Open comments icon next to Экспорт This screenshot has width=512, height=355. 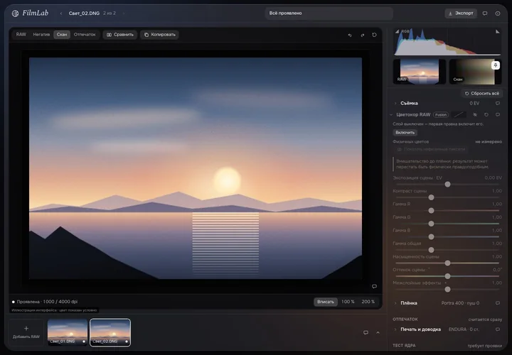[485, 13]
